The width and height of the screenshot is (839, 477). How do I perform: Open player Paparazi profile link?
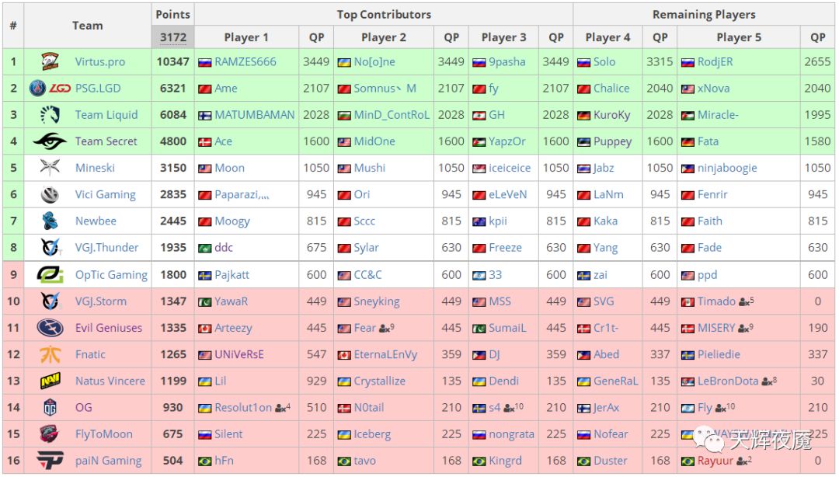click(242, 194)
